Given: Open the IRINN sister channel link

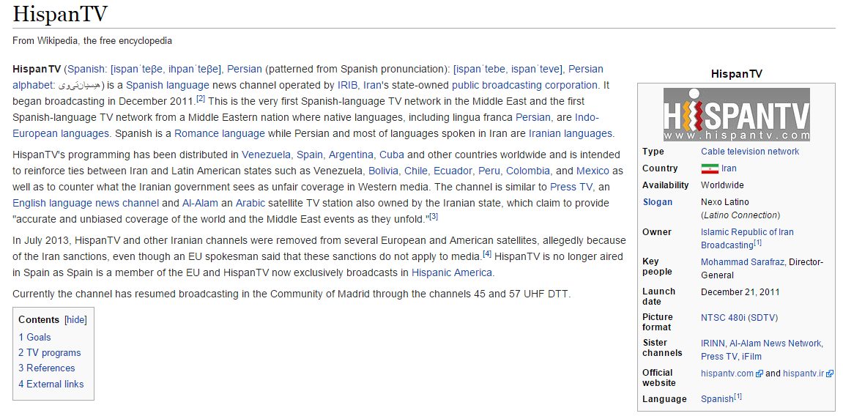Looking at the screenshot, I should (x=713, y=343).
